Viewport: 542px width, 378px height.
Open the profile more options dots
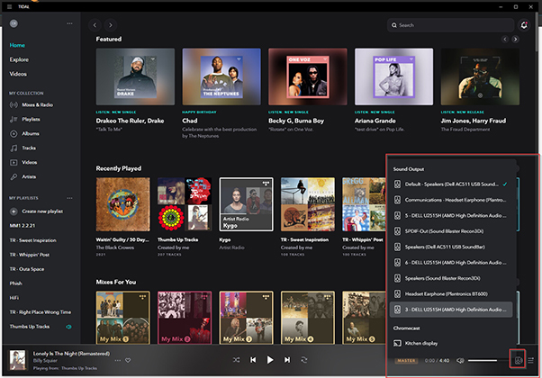(x=69, y=23)
